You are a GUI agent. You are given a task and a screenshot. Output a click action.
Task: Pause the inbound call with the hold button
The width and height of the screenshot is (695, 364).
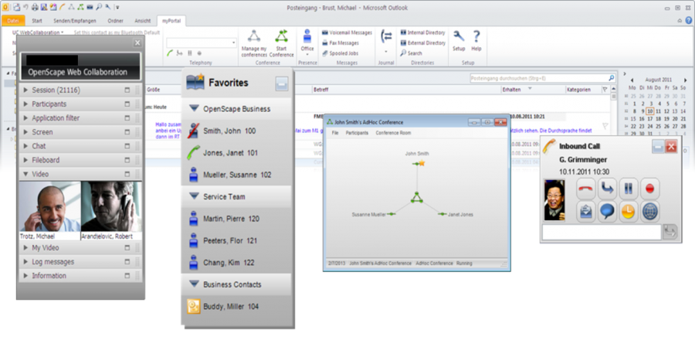click(x=629, y=189)
